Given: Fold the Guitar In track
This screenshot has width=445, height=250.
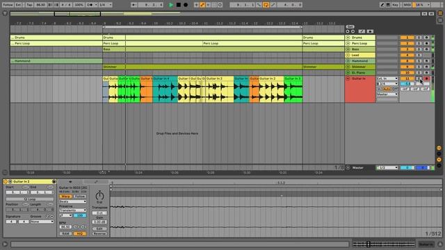Looking at the screenshot, I should click(348, 78).
